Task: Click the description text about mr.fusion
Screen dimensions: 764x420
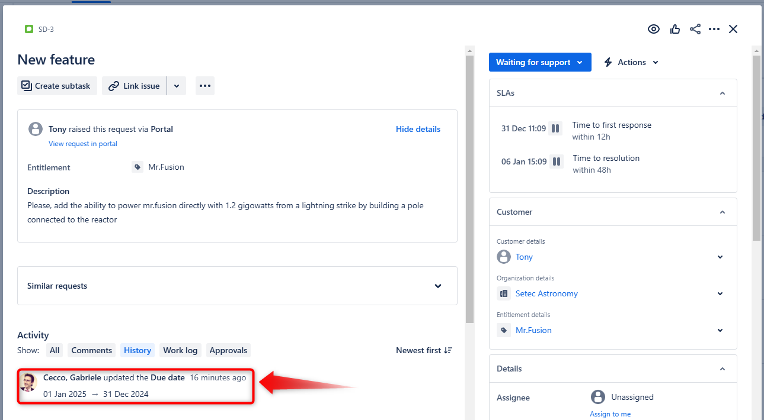Action: (225, 212)
